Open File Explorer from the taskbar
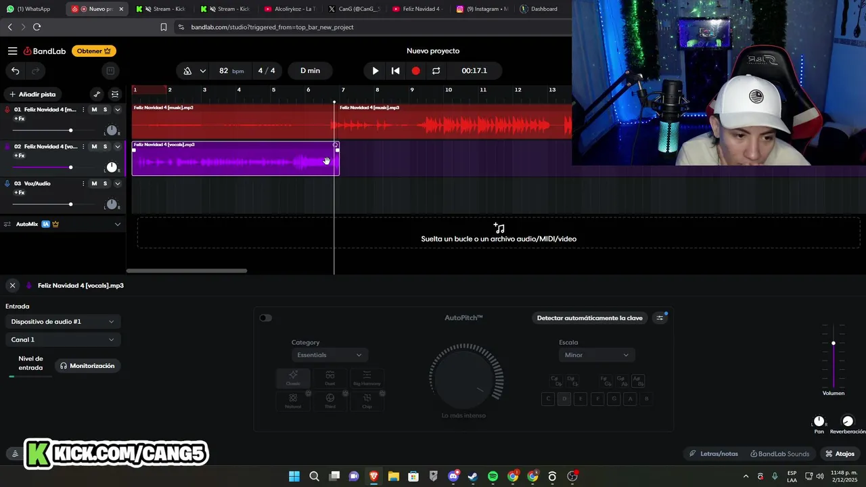 coord(394,476)
